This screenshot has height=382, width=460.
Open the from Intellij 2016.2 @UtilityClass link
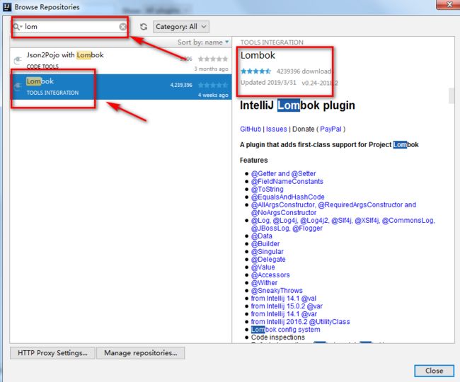pos(300,322)
